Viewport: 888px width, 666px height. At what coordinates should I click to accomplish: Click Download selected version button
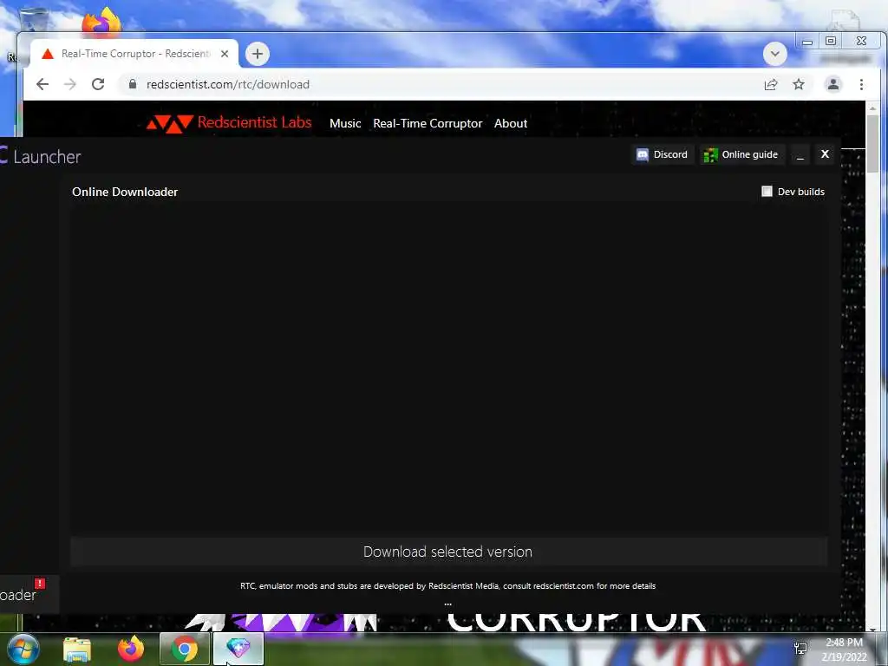coord(448,552)
